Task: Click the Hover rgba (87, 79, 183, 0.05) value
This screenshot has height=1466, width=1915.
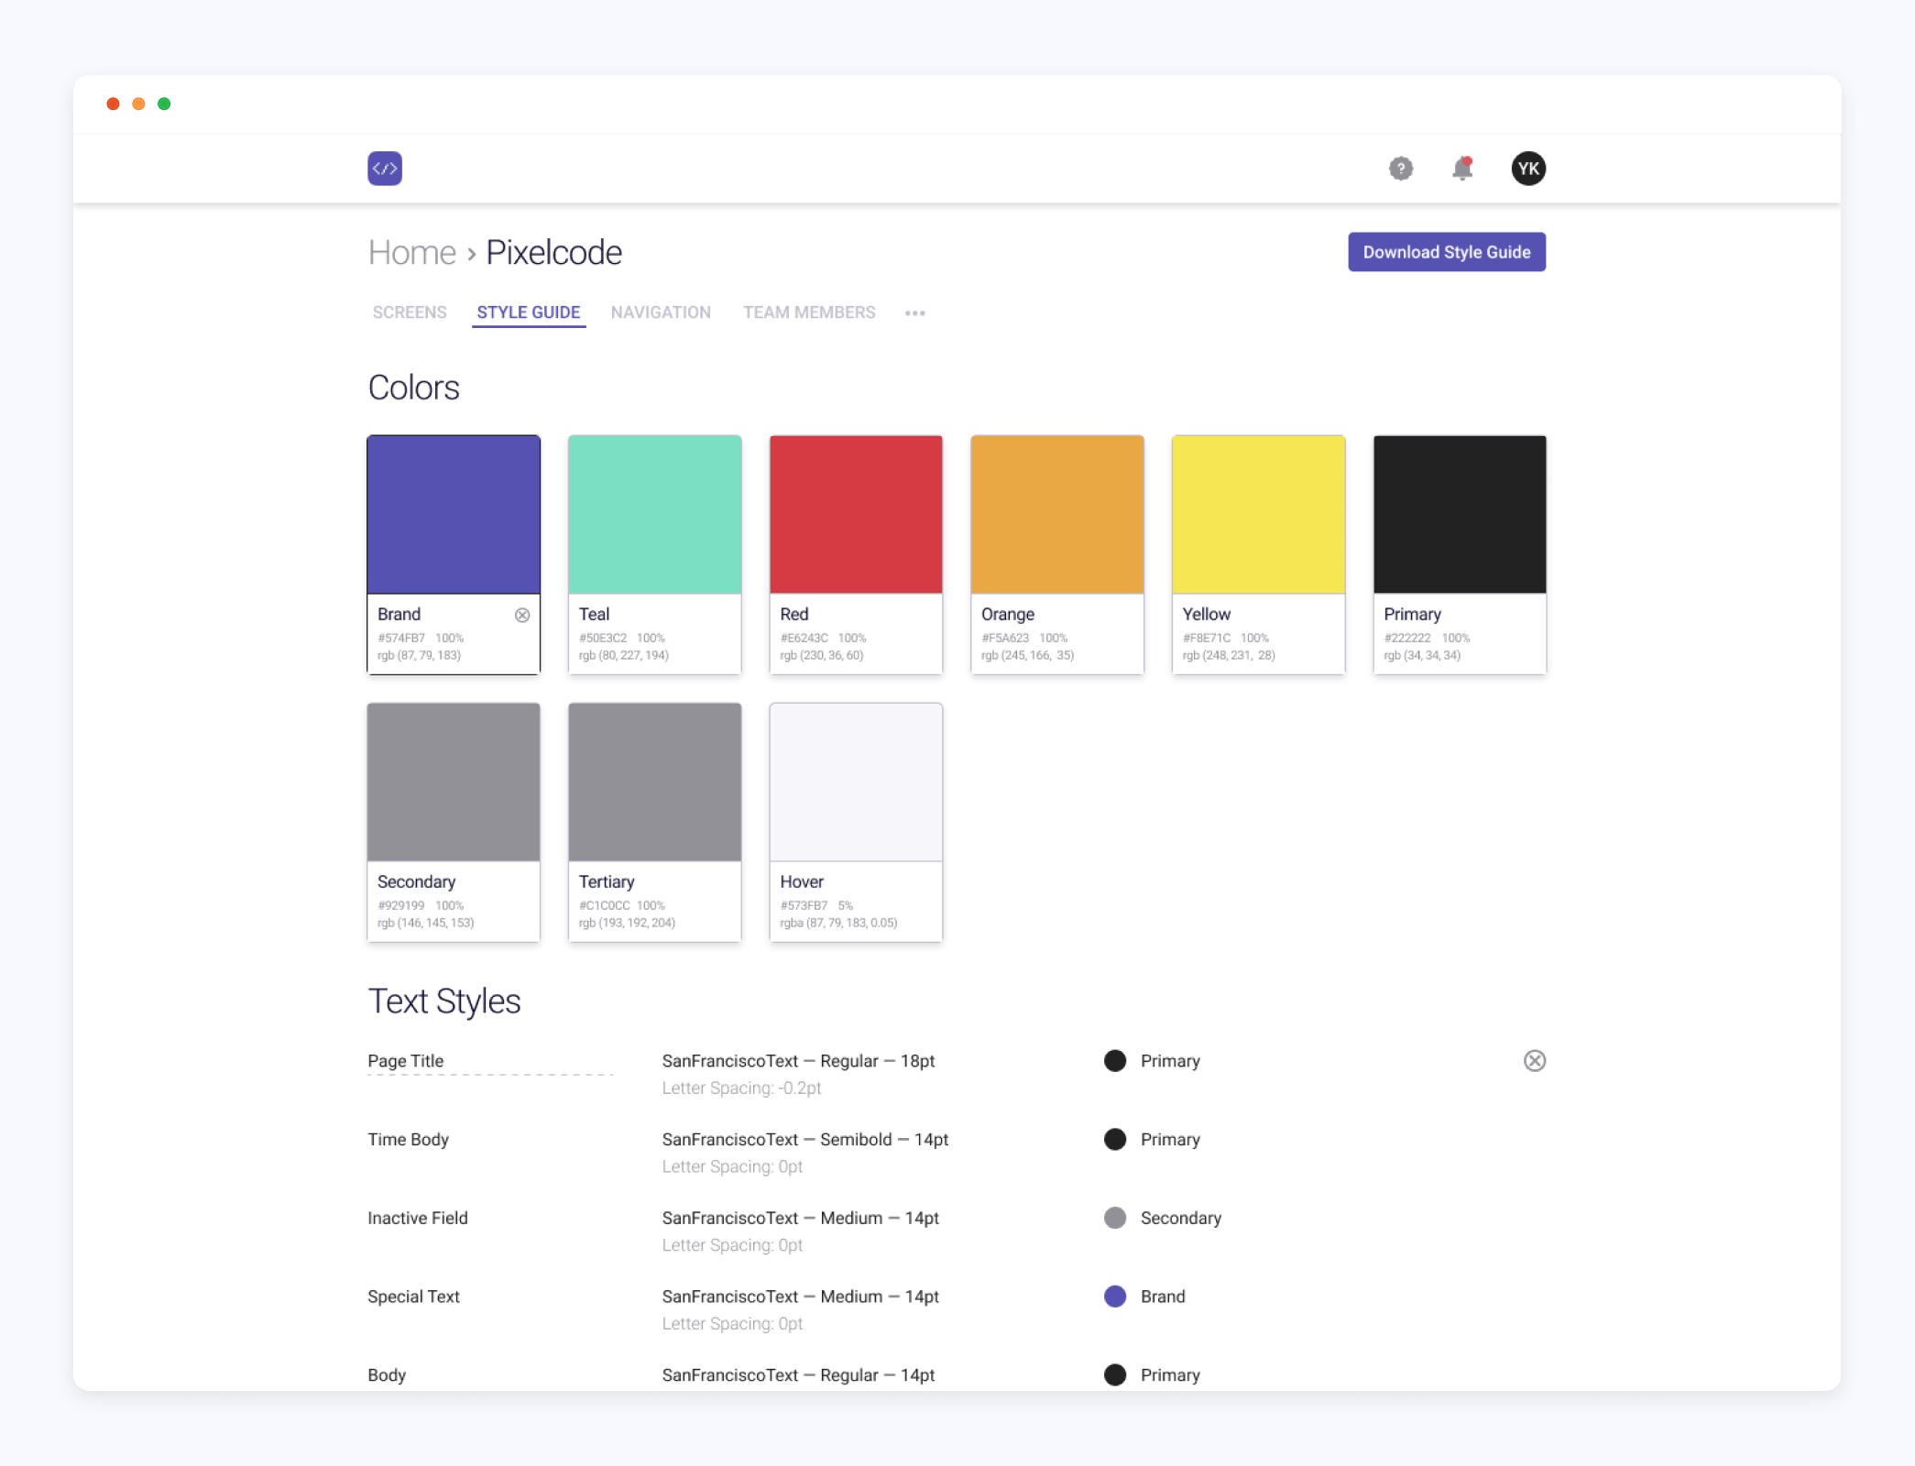Action: (838, 923)
